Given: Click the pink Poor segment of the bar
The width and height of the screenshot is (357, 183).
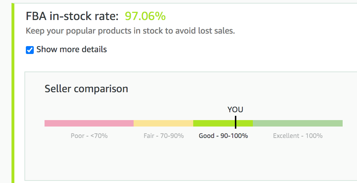Looking at the screenshot, I should pyautogui.click(x=89, y=123).
